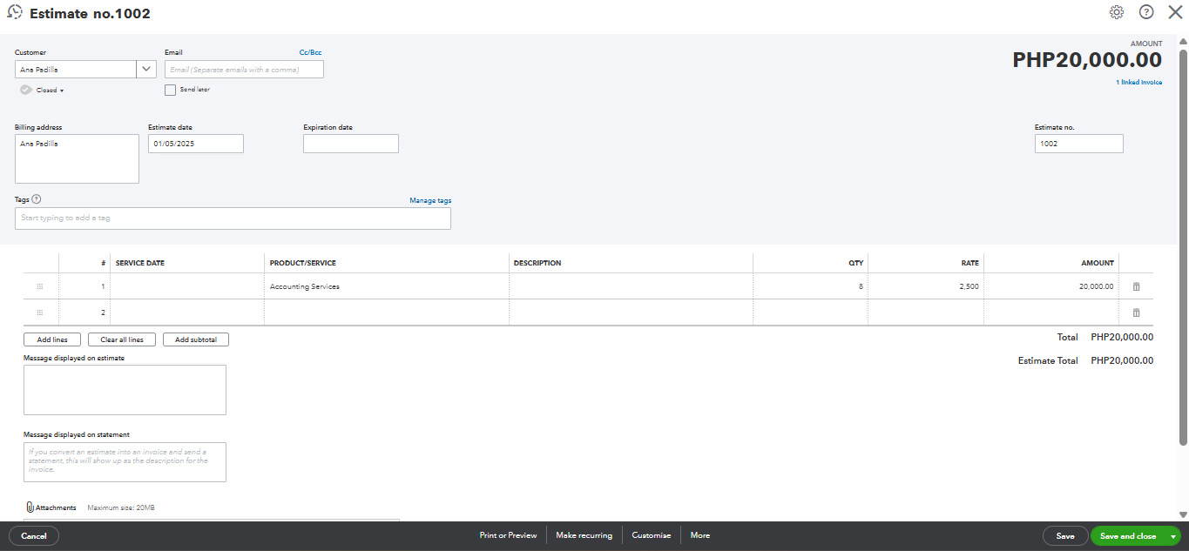
Task: Open the More menu in footer
Action: tap(700, 535)
